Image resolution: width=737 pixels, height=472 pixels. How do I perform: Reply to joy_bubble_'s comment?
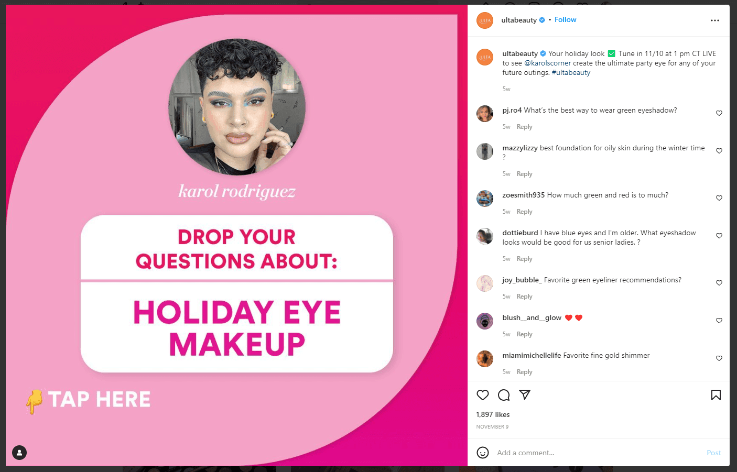click(524, 297)
